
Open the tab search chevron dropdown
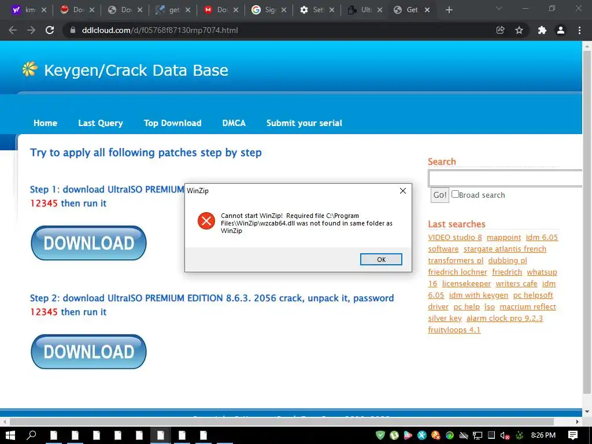coord(499,8)
